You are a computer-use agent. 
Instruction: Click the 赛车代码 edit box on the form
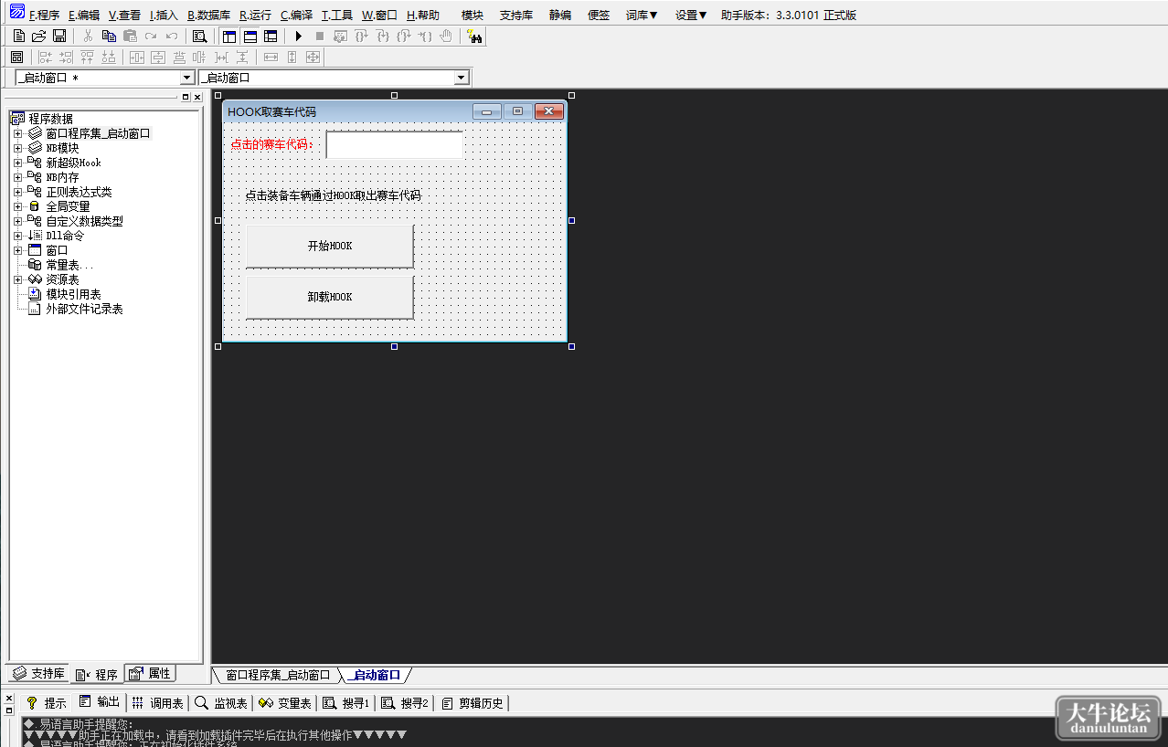point(395,145)
